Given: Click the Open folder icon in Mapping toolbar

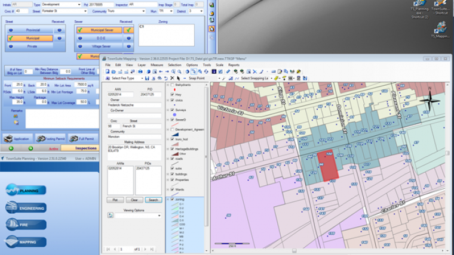Looking at the screenshot, I should pyautogui.click(x=113, y=71).
